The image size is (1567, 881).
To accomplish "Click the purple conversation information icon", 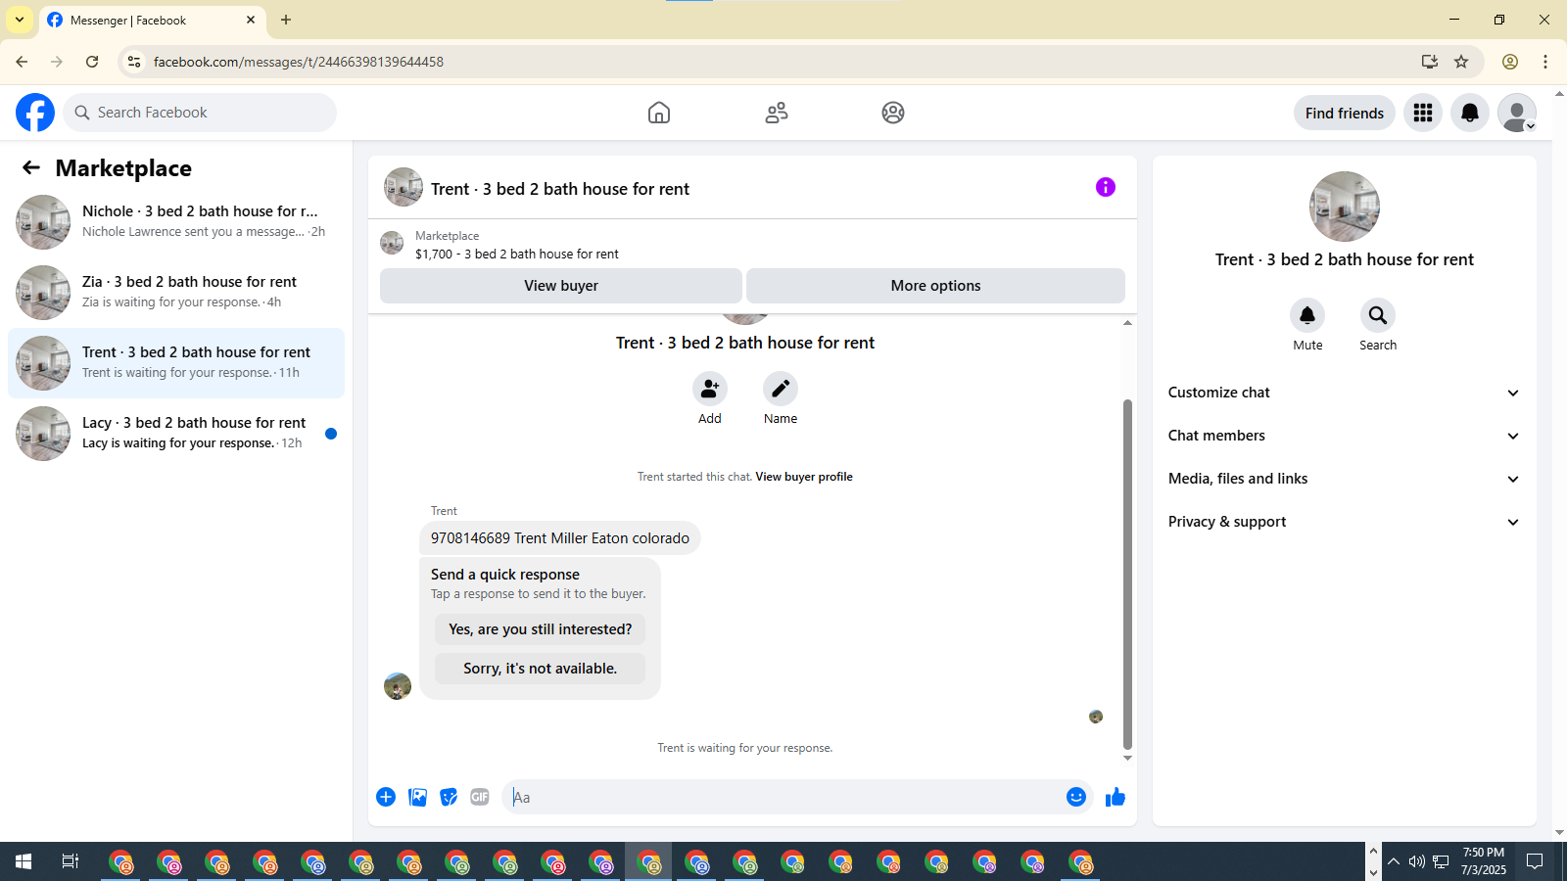I will point(1106,187).
